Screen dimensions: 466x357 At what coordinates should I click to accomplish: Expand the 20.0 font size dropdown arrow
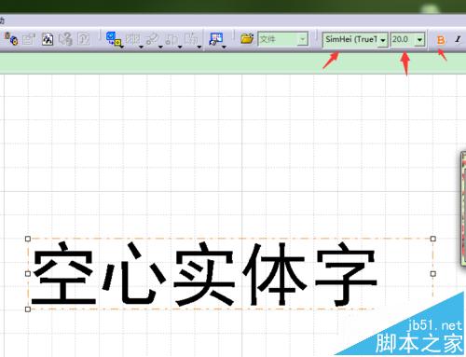tap(419, 40)
